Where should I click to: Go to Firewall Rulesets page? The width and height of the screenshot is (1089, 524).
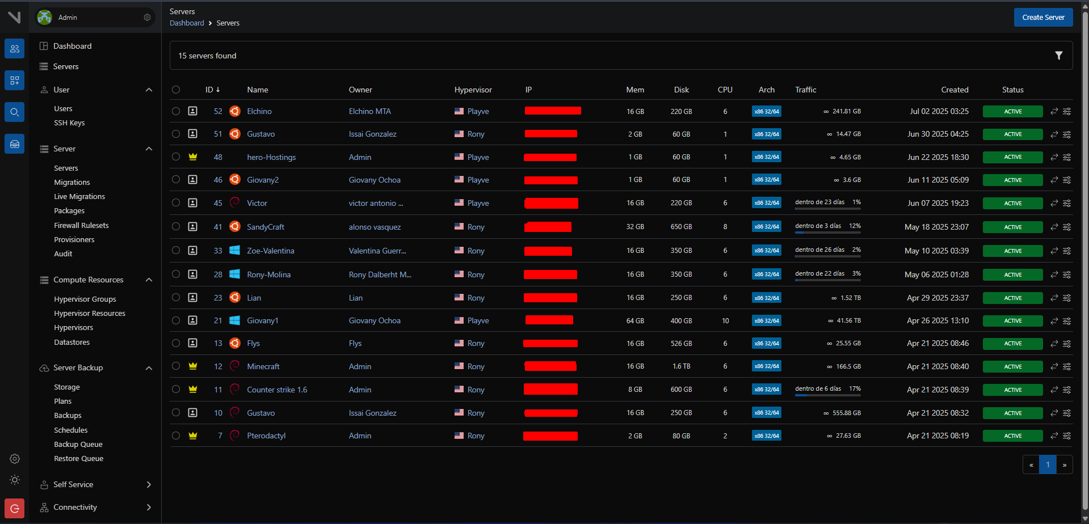[81, 226]
